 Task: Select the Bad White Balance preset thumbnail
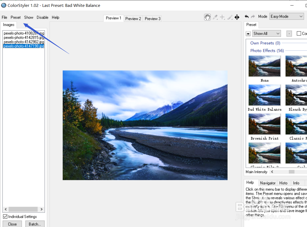[265, 95]
